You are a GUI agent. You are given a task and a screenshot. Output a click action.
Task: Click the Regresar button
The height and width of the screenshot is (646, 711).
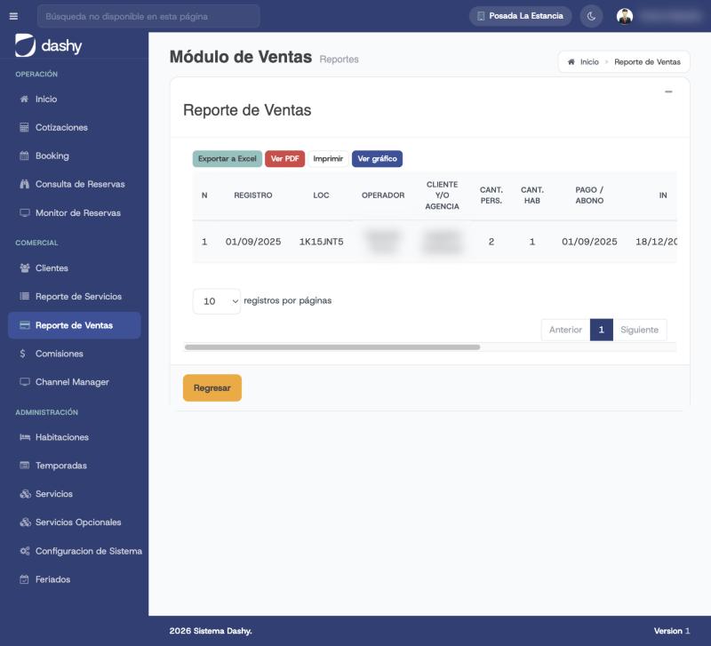212,388
